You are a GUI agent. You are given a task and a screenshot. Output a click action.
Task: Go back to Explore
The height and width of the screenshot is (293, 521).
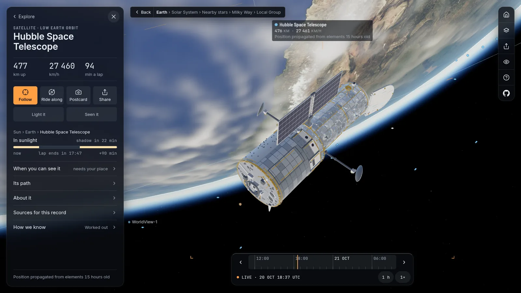click(24, 17)
